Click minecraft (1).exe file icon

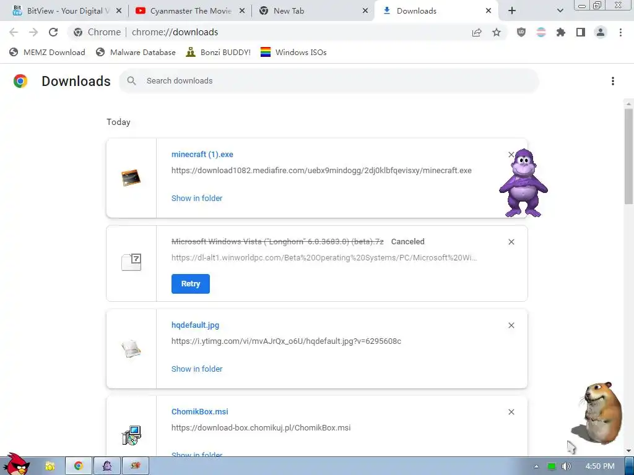131,178
